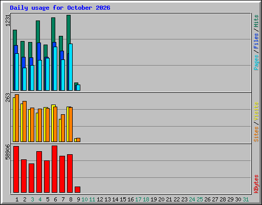Screen dimensions: 262x205
Task: Click the blue "Files" legend label
Action: tap(256, 41)
